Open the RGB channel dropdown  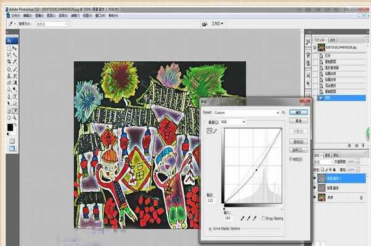point(233,122)
